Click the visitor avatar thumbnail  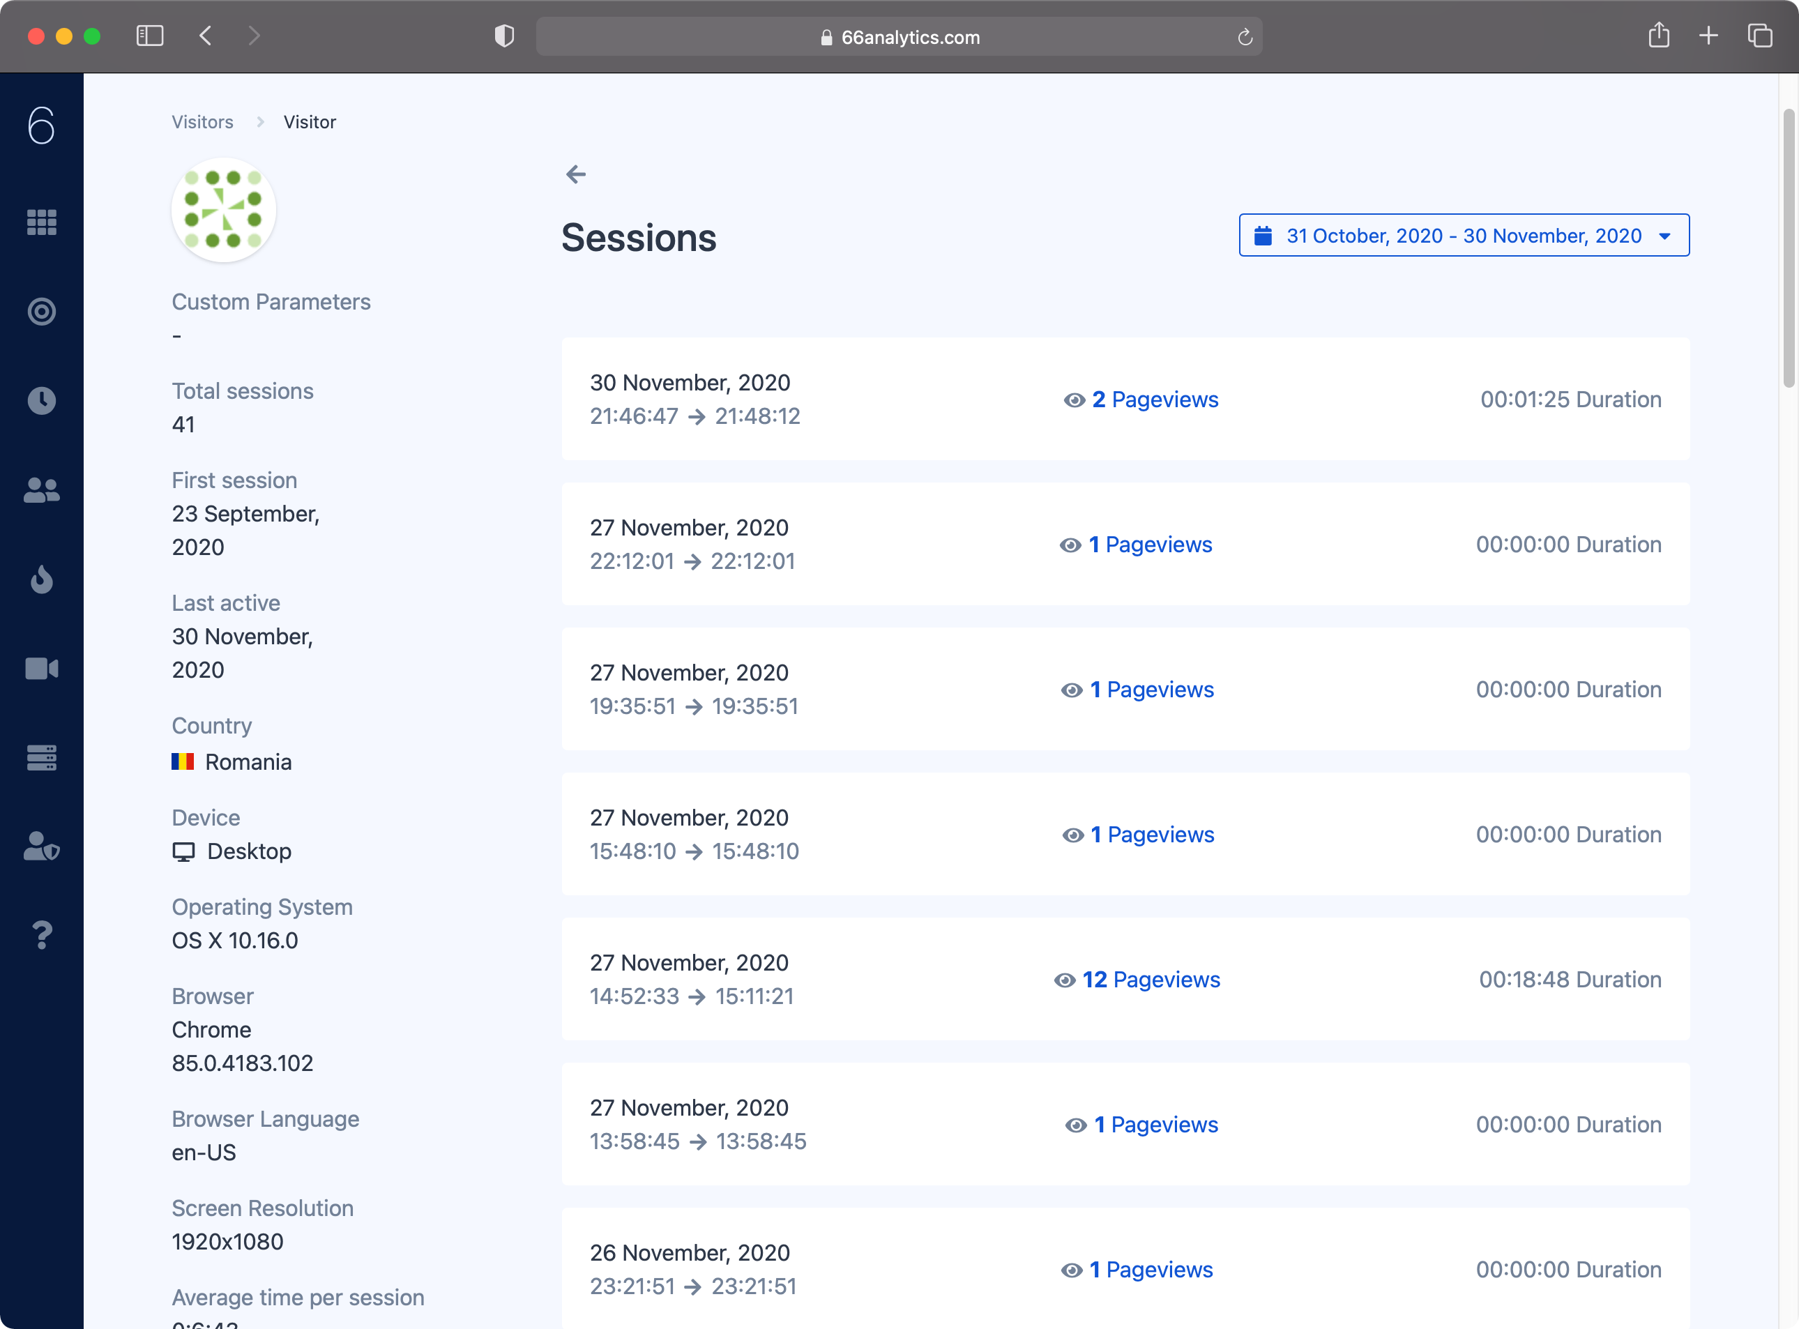point(224,209)
